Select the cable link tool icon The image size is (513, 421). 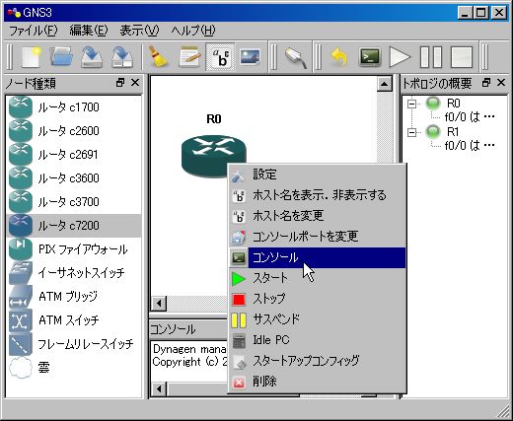(x=296, y=57)
